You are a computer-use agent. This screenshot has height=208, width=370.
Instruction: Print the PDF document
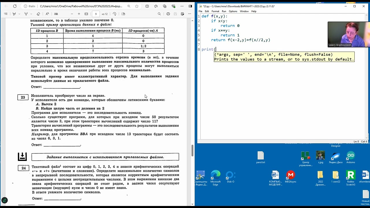point(168,14)
